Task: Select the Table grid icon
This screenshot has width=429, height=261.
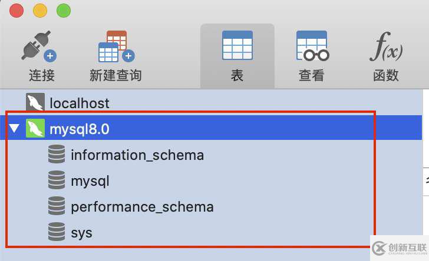Action: pyautogui.click(x=237, y=46)
